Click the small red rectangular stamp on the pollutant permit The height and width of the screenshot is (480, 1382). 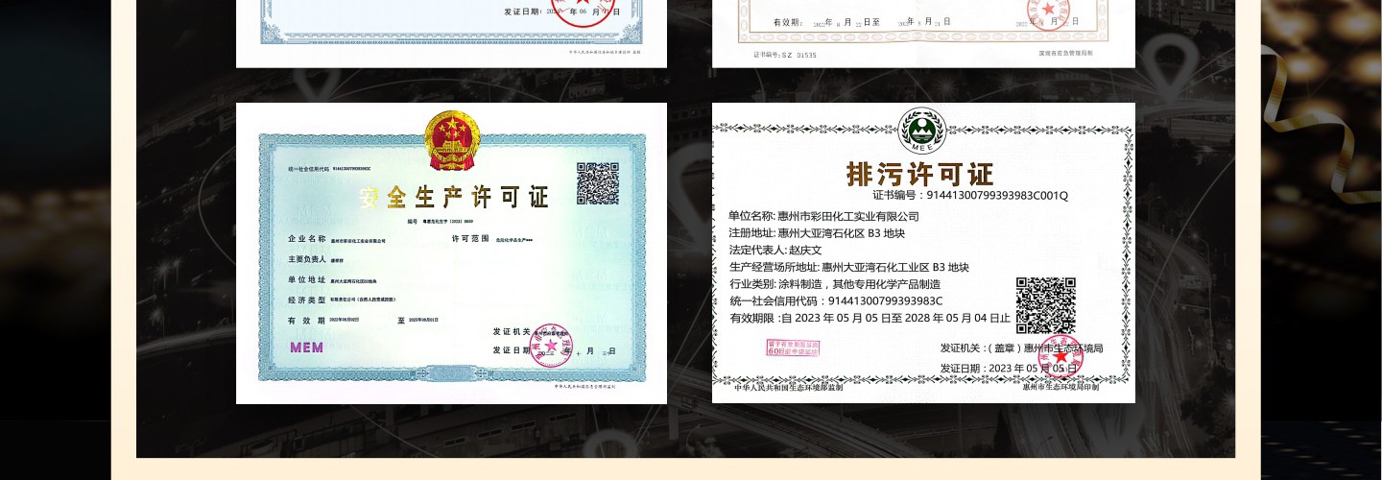pyautogui.click(x=792, y=348)
